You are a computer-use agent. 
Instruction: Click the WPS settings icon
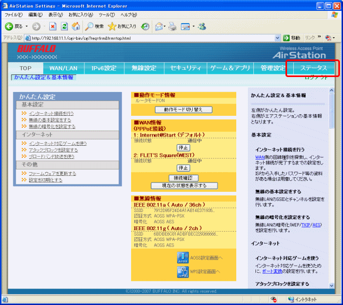tap(183, 272)
